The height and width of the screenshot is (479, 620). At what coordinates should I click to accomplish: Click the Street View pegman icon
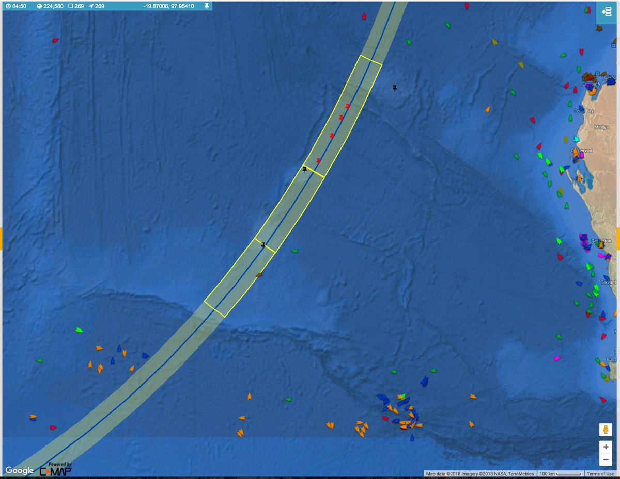pyautogui.click(x=606, y=429)
